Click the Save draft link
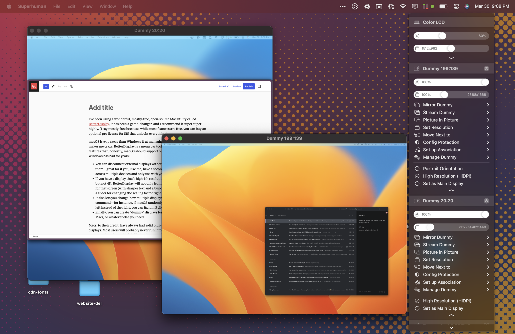Viewport: 515px width, 334px height. tap(224, 86)
